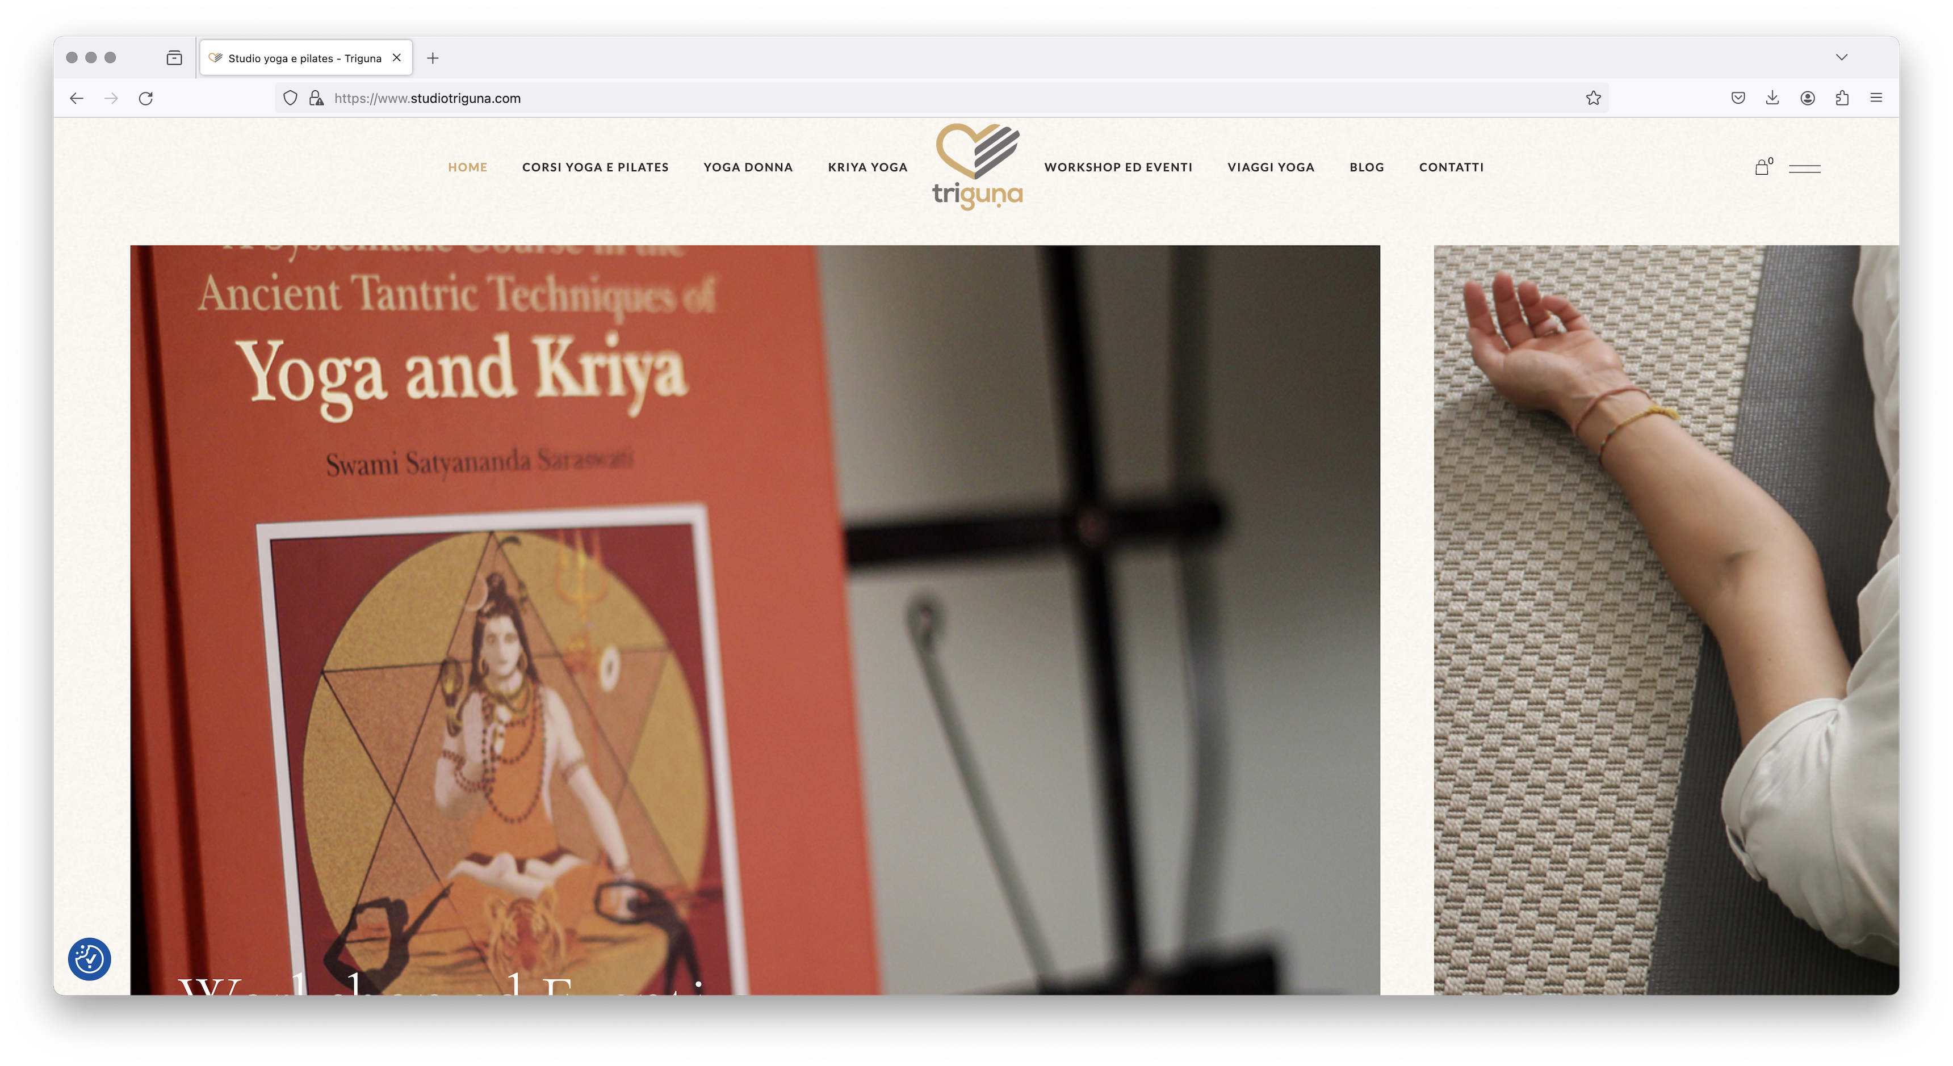
Task: Open the extensions puzzle icon
Action: pos(1842,98)
